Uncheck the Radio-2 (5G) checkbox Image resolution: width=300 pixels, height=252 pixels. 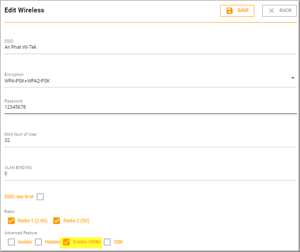57,220
